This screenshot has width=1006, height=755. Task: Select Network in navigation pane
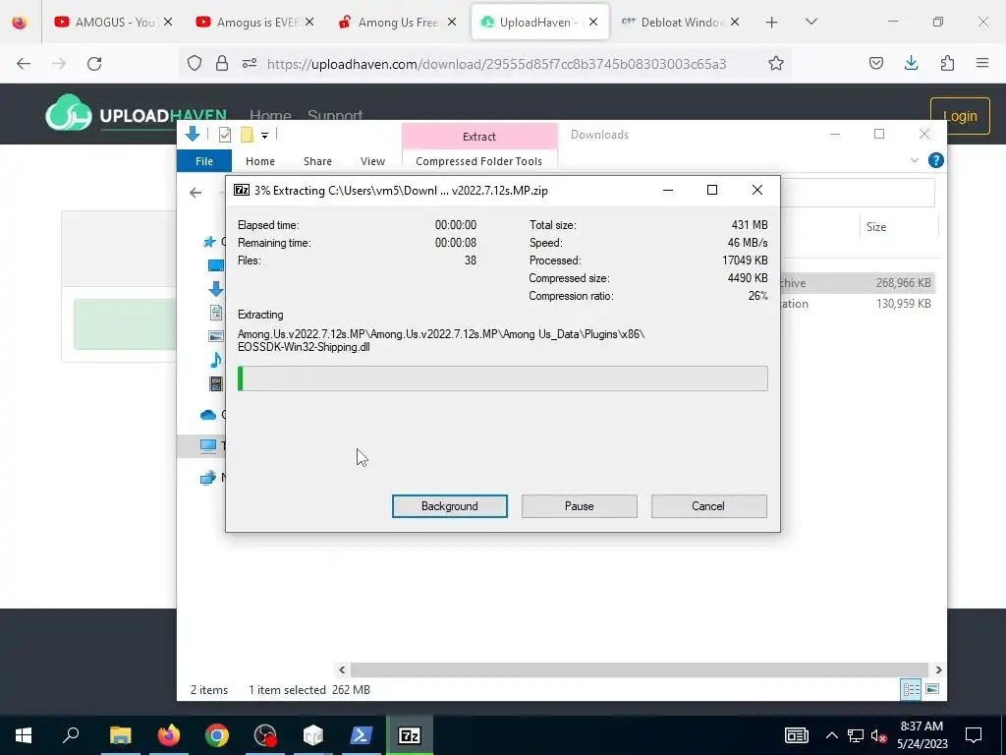[208, 478]
